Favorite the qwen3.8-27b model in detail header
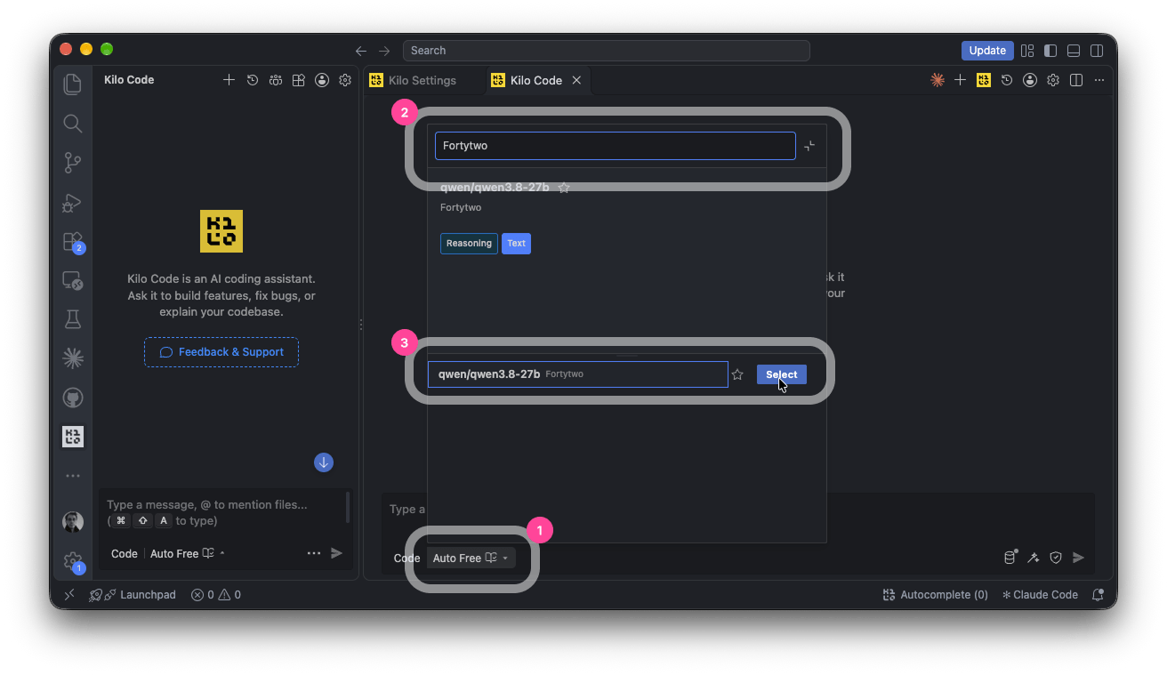 (564, 188)
